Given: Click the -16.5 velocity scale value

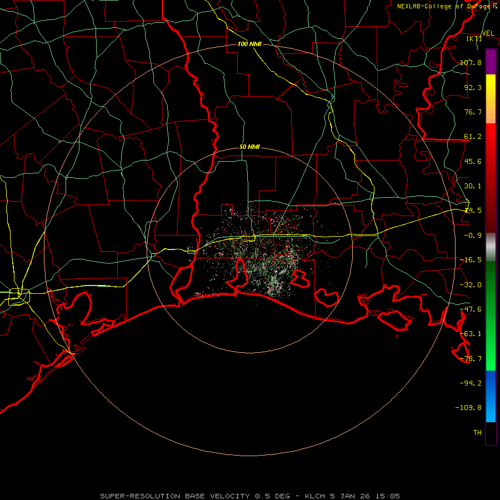Looking at the screenshot, I should 471,260.
